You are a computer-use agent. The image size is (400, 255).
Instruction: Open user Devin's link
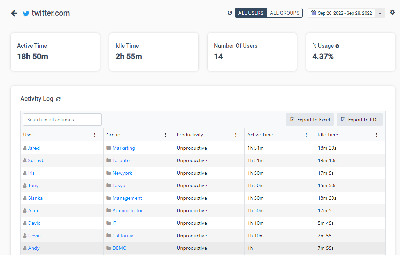34,236
